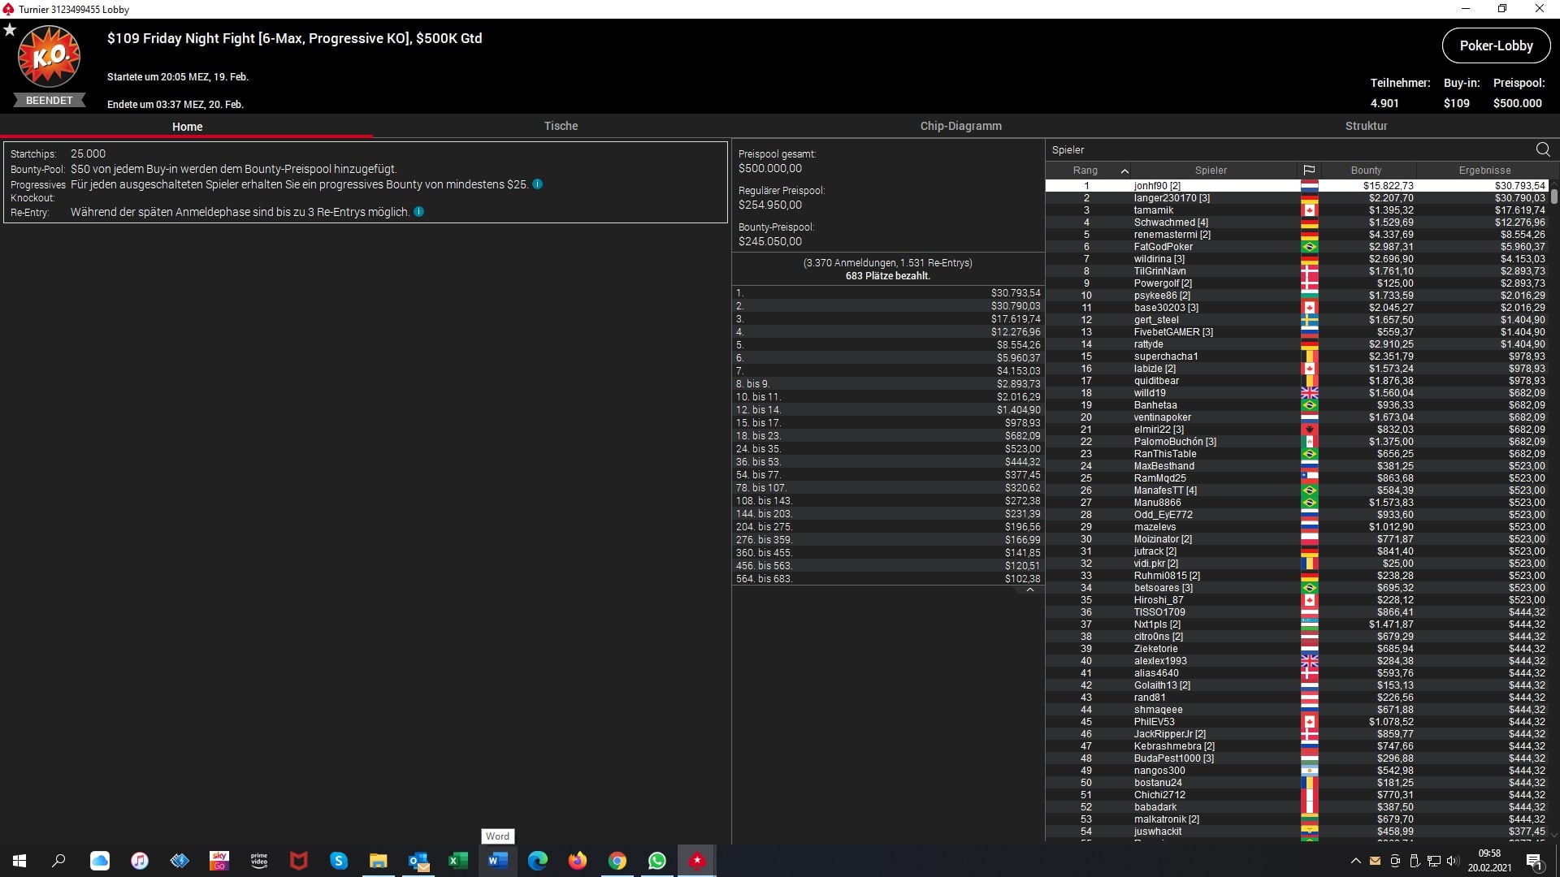This screenshot has height=877, width=1560.
Task: Open WhatsApp from the taskbar
Action: 656,861
